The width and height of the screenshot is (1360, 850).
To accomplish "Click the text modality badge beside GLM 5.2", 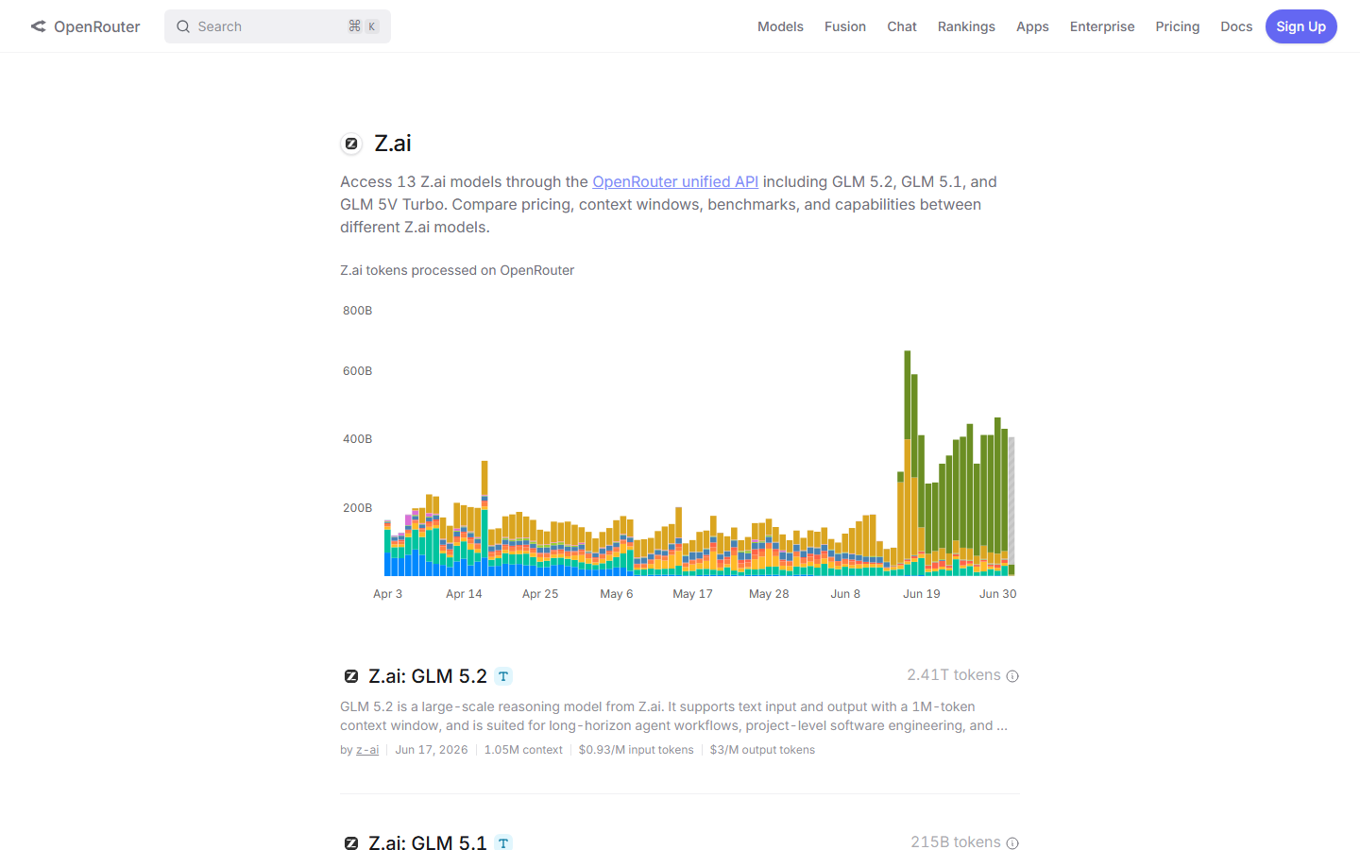I will (503, 676).
